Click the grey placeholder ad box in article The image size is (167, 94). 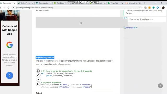coord(81,22)
